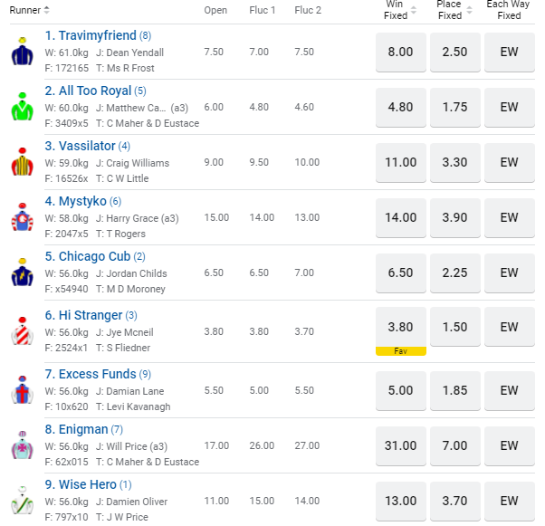Click Hi Stranger's red striped silks icon
The width and height of the screenshot is (545, 526).
tap(22, 331)
